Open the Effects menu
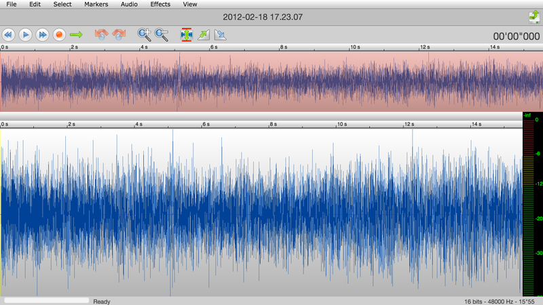This screenshot has height=305, width=543. click(160, 4)
